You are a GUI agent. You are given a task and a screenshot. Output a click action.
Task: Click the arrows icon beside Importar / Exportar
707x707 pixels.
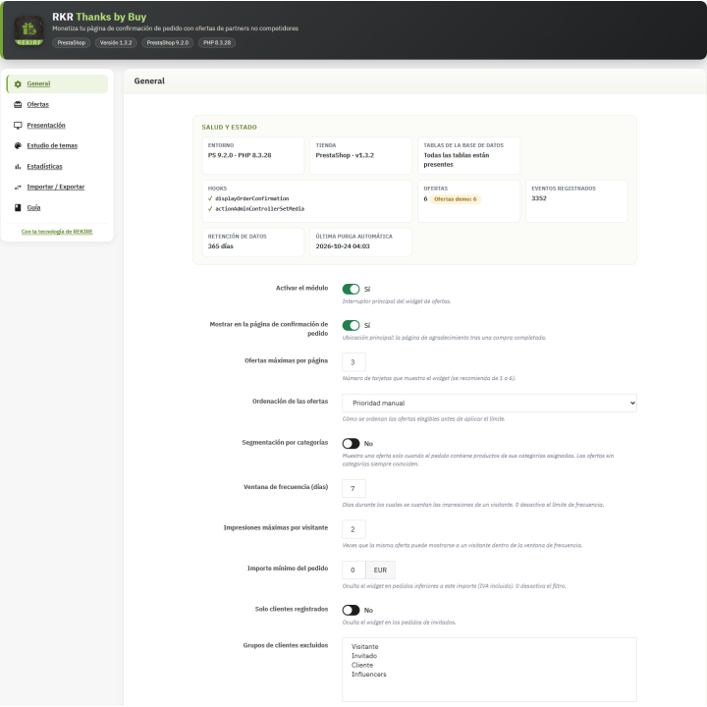(x=18, y=188)
